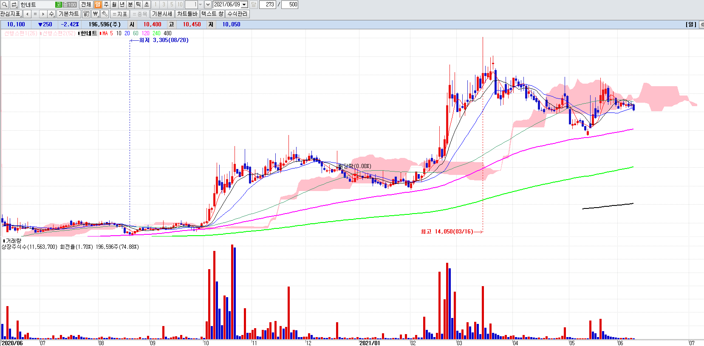This screenshot has height=346, width=704.
Task: Click the MA 60 legend value
Action: coord(136,33)
